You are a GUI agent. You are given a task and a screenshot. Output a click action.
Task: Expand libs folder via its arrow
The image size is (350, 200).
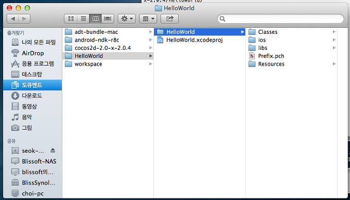tap(334, 48)
